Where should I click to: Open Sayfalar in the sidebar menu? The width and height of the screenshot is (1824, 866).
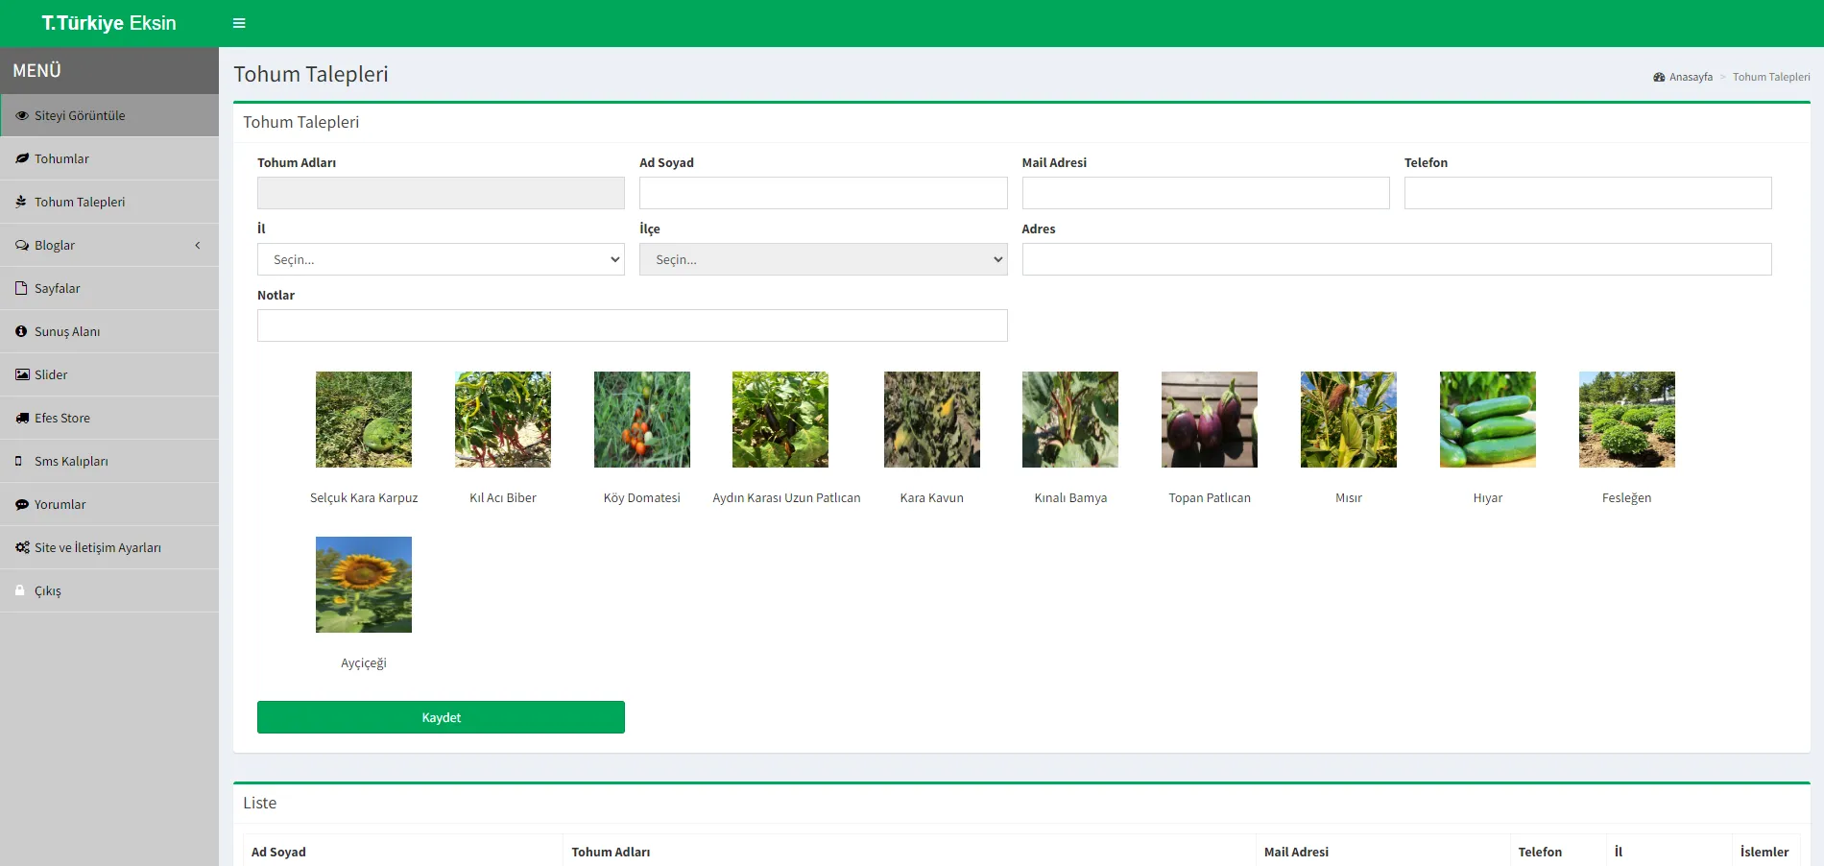58,288
